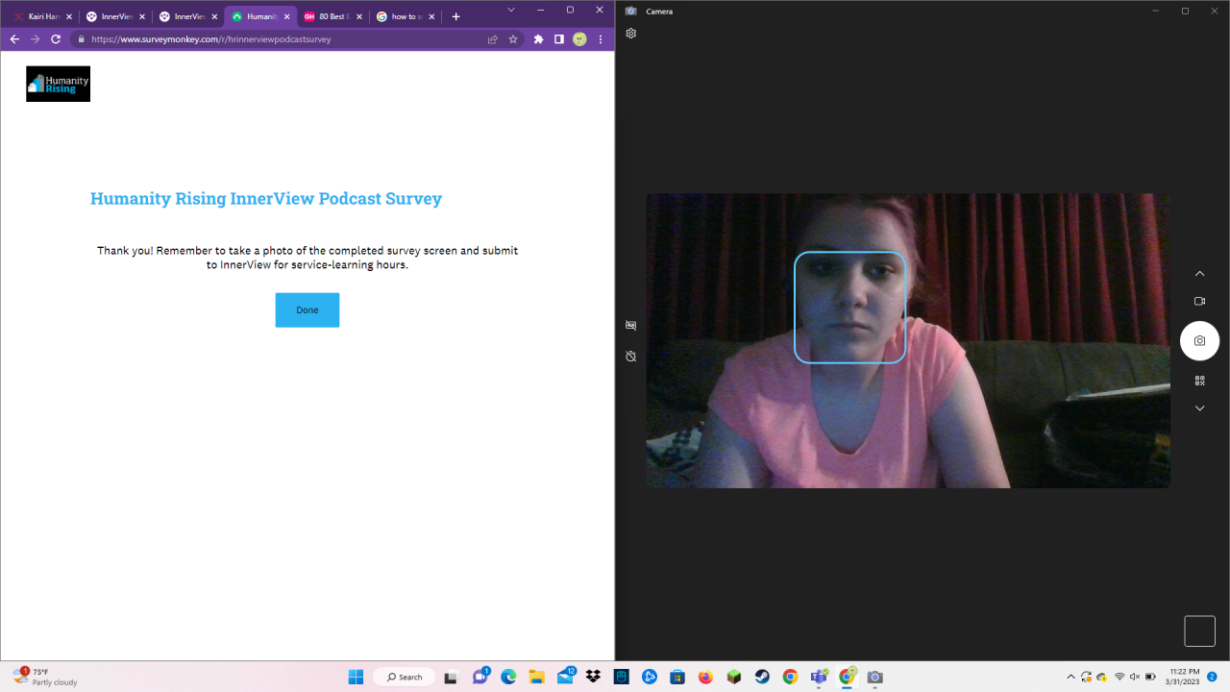The image size is (1230, 692).
Task: Switch to the 80 Best browser tab
Action: [x=333, y=16]
